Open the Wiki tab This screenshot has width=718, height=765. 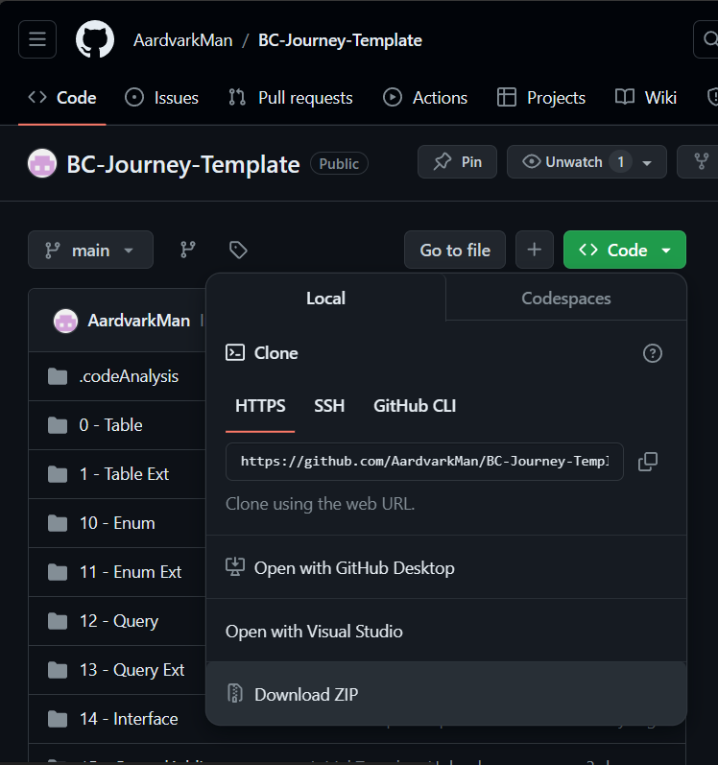646,98
